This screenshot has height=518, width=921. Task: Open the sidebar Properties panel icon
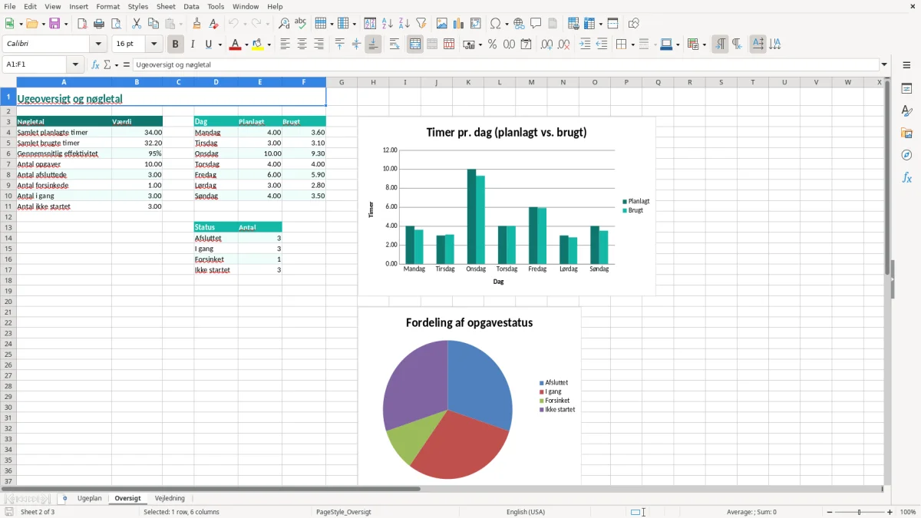[x=906, y=89]
